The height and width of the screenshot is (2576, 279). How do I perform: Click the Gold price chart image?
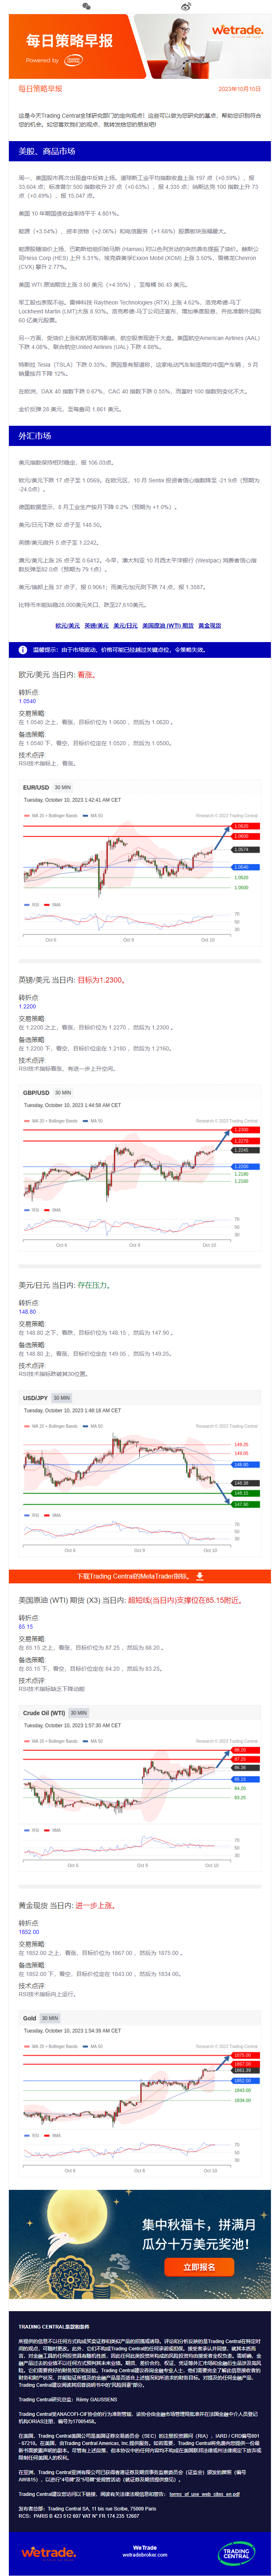point(139,2089)
